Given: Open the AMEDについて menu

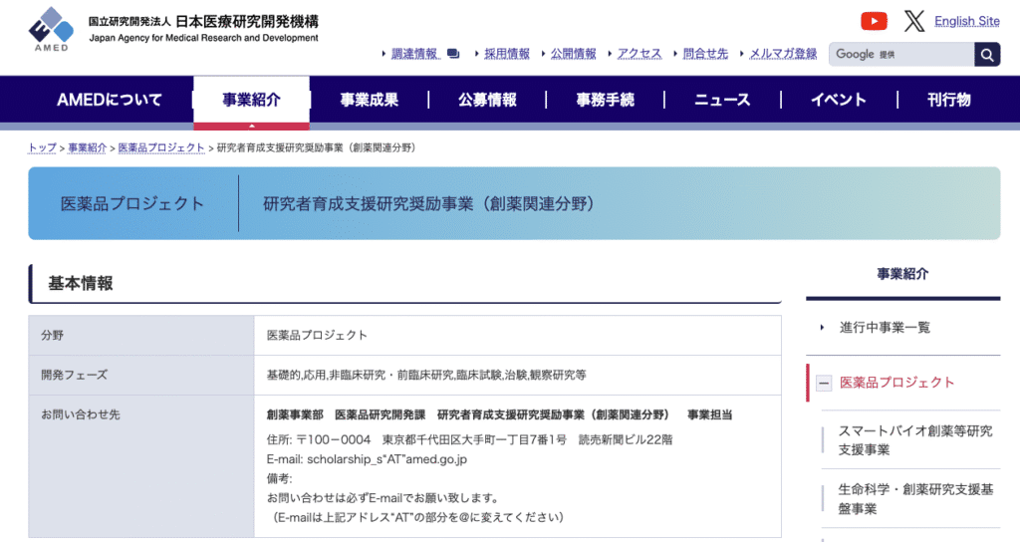Looking at the screenshot, I should (x=110, y=100).
